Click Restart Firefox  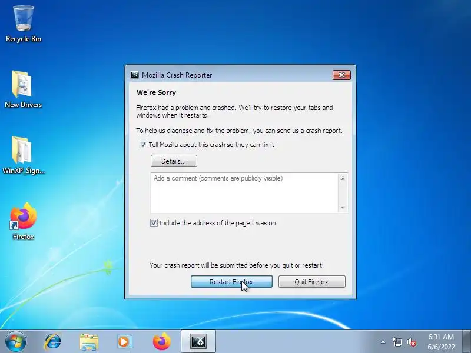click(231, 282)
